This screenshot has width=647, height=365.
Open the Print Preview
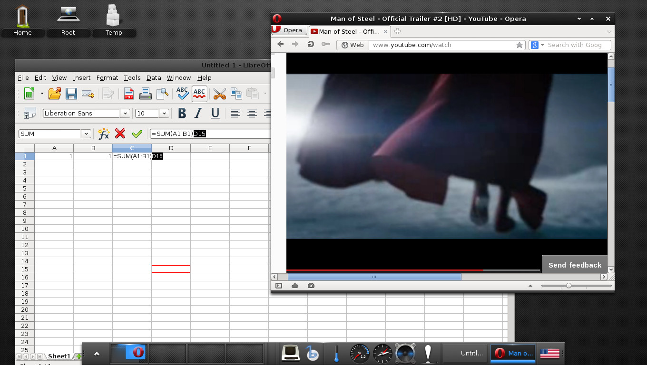162,93
